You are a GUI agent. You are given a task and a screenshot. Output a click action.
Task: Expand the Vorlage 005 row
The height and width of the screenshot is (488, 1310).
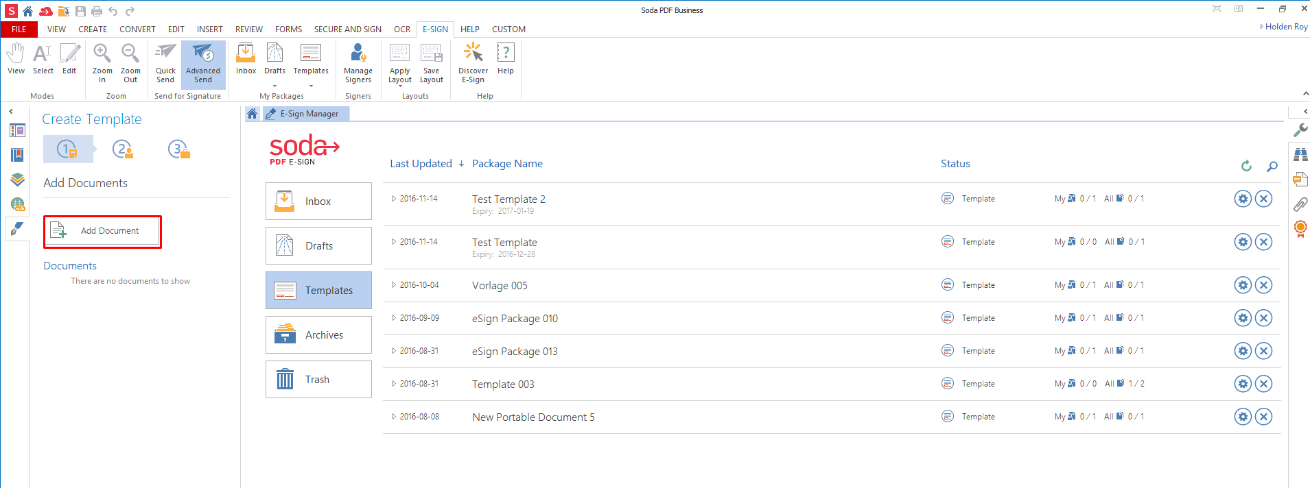pyautogui.click(x=394, y=285)
